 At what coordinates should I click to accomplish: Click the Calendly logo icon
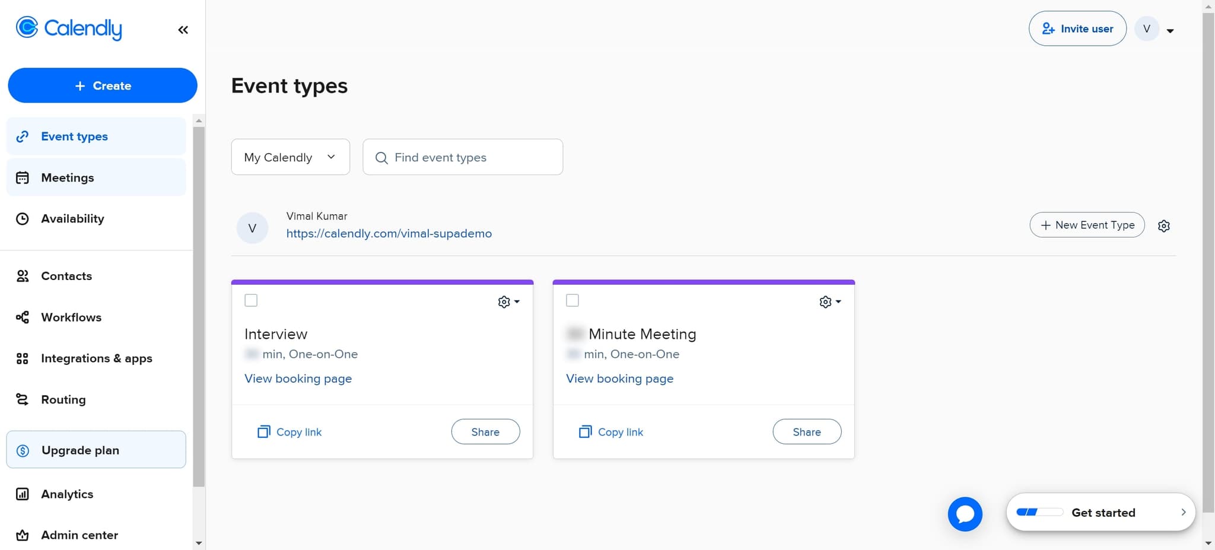coord(26,28)
